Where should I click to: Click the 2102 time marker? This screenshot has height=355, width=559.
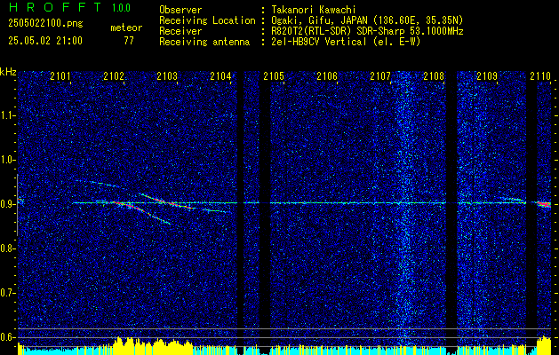pos(114,75)
